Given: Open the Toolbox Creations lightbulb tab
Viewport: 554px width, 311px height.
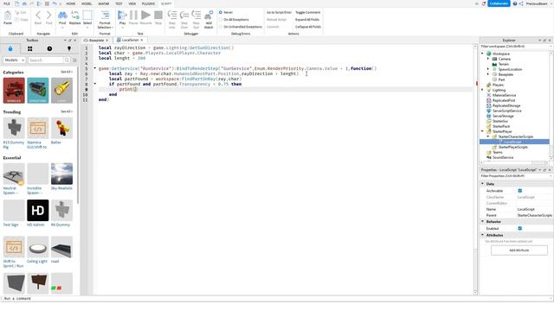Looking at the screenshot, I should pyautogui.click(x=69, y=48).
